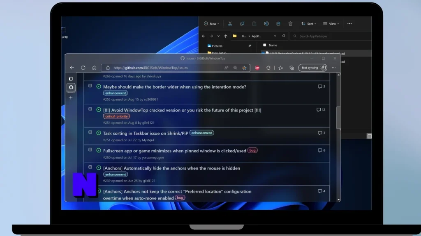
Task: Open the 4 comments on Preferred location issue
Action: tap(322, 191)
